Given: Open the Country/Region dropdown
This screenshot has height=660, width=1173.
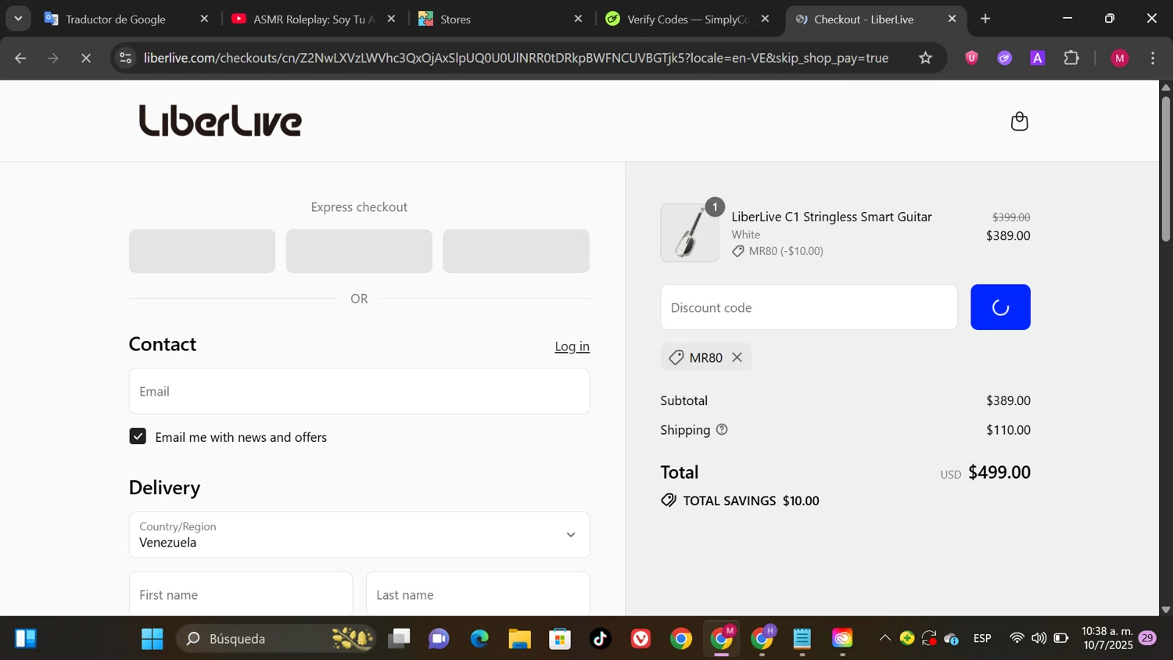Looking at the screenshot, I should tap(359, 535).
